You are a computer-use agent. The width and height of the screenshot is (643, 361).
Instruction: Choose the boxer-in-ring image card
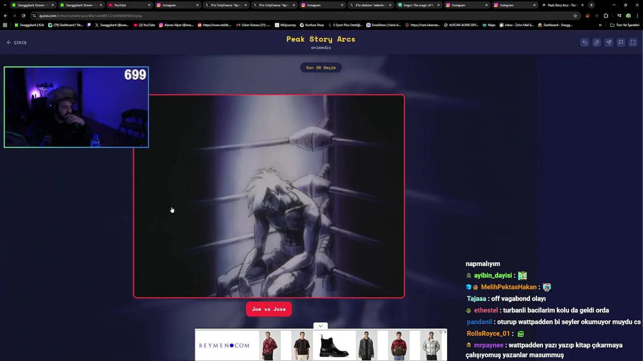pos(269,196)
